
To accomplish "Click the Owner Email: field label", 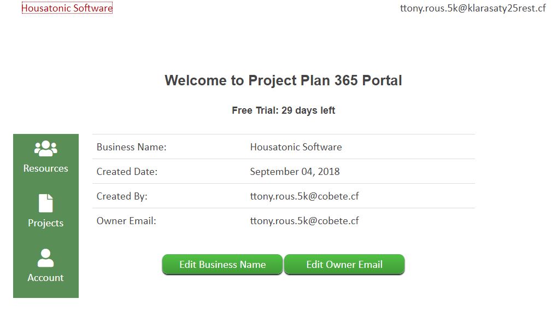I will point(126,221).
